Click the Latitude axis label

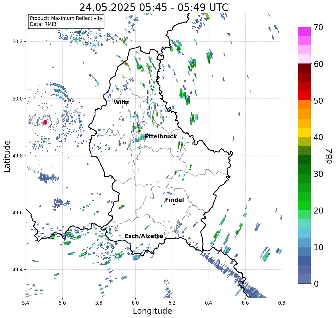click(x=7, y=156)
